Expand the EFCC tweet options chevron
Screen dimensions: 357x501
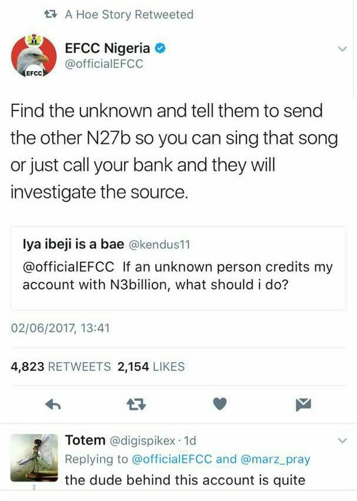click(343, 49)
